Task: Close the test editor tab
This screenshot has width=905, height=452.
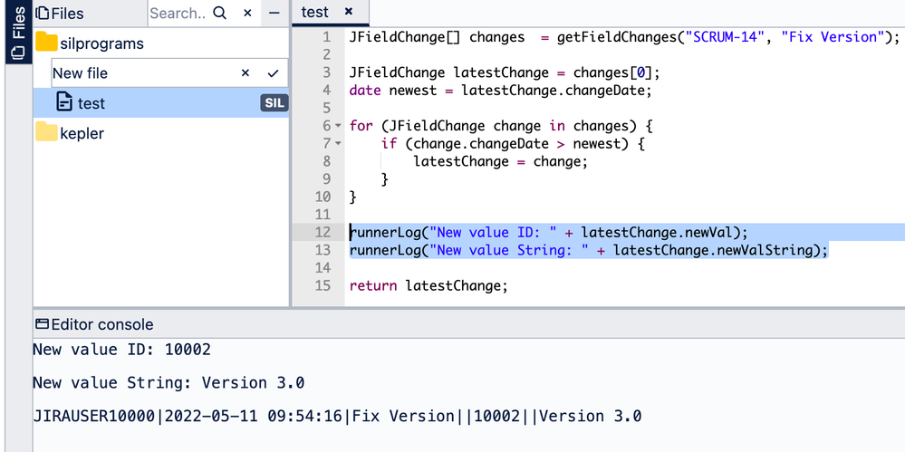Action: [348, 12]
